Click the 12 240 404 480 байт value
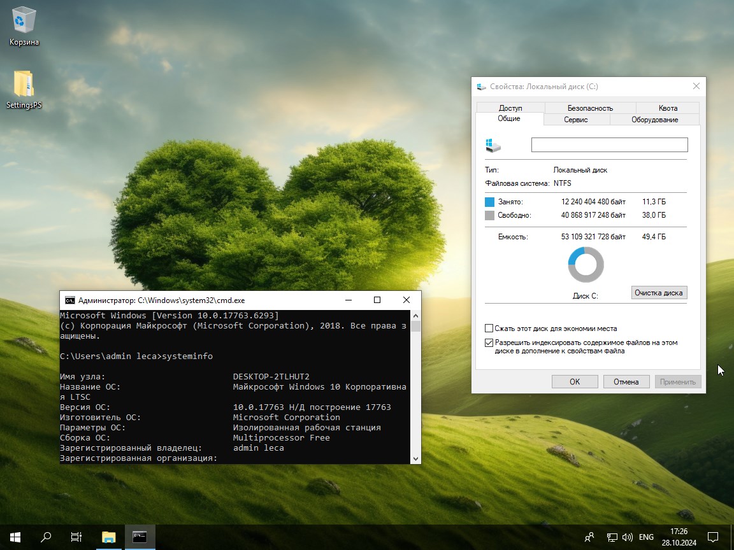This screenshot has width=734, height=550. point(593,202)
